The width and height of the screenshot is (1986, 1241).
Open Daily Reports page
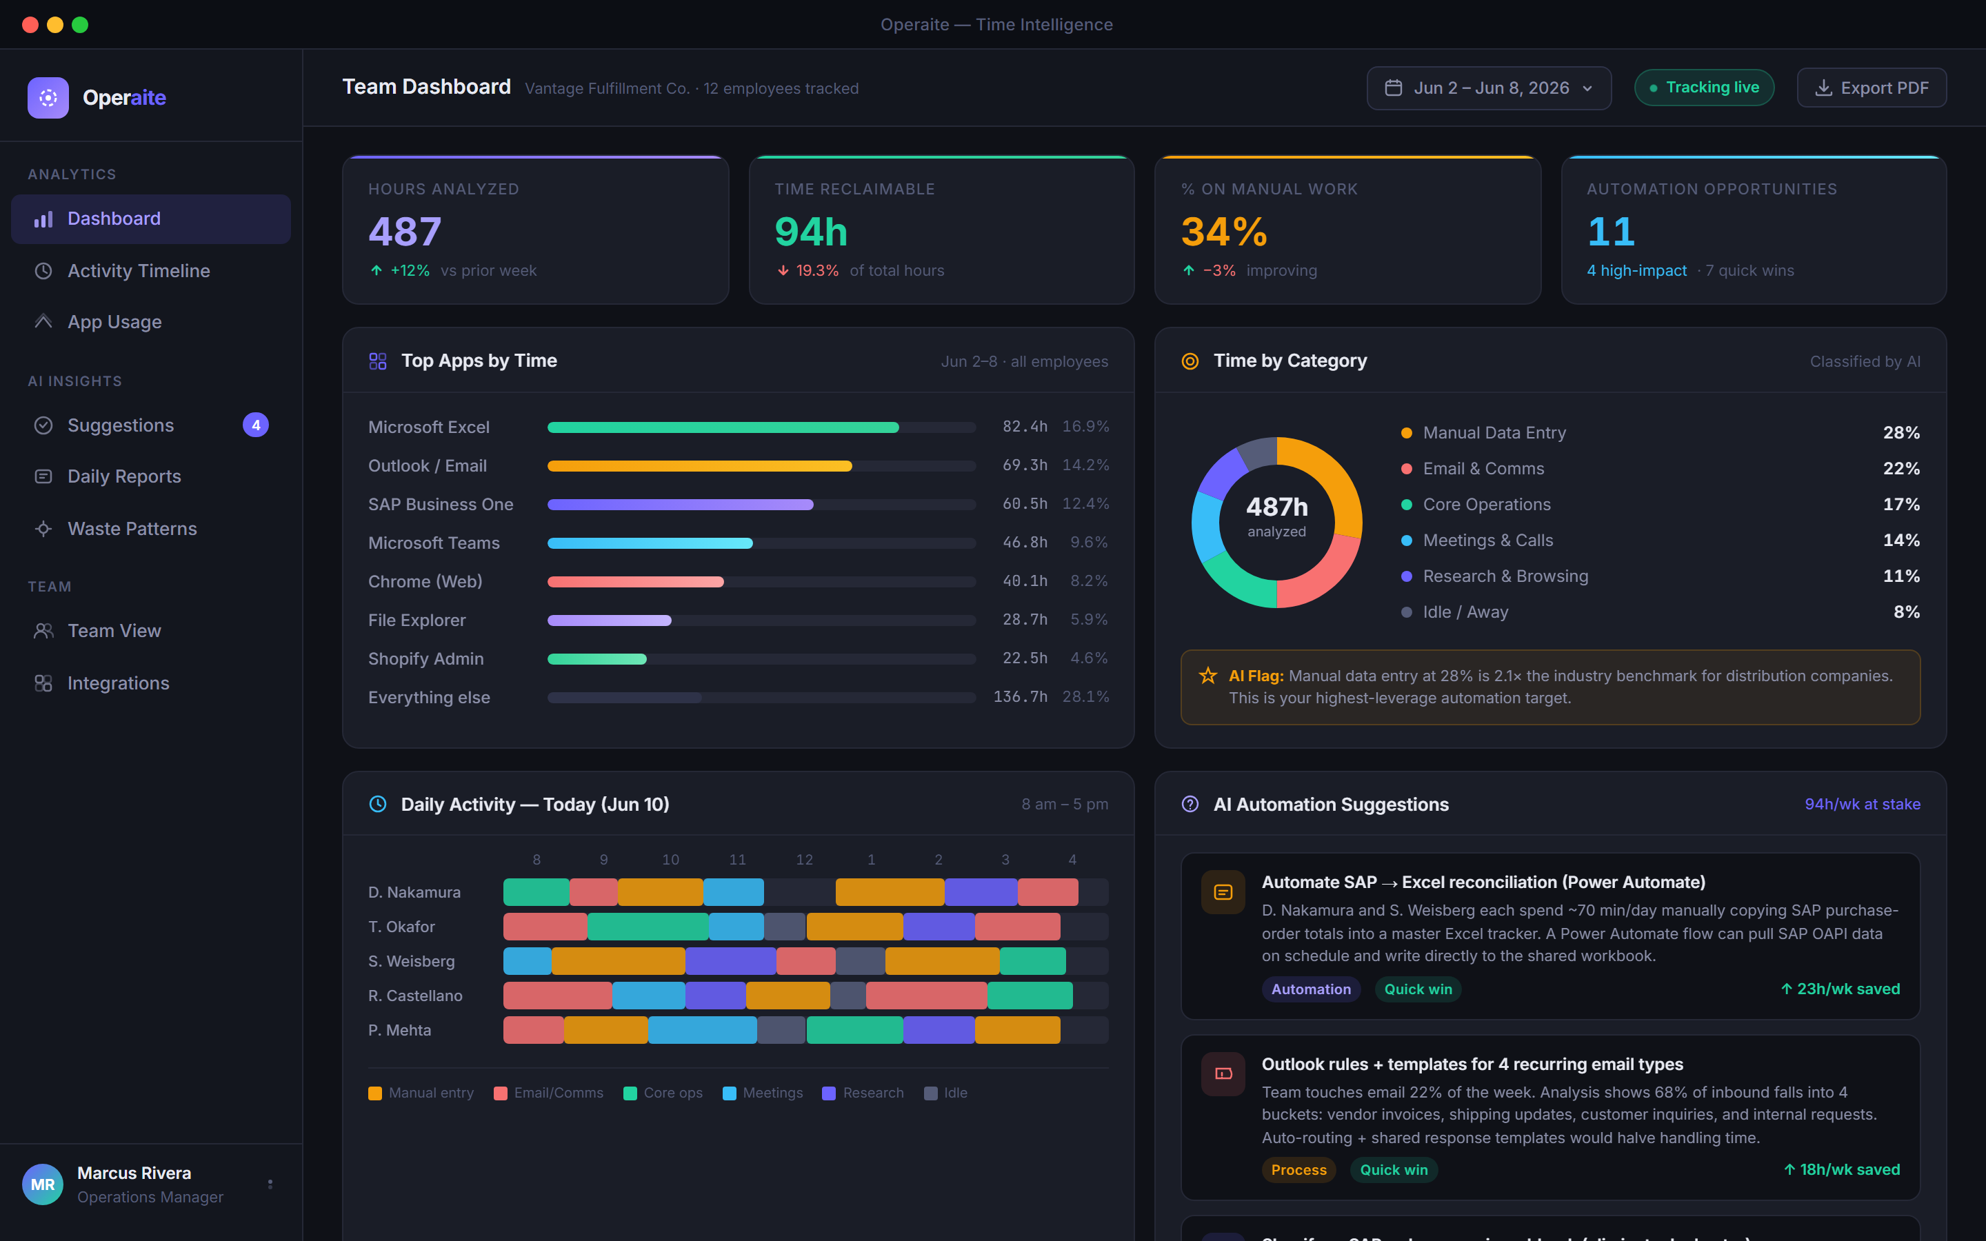(x=151, y=476)
